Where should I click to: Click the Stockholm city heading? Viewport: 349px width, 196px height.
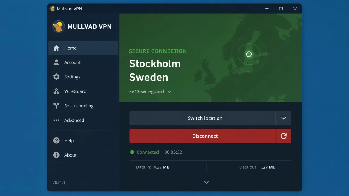click(x=155, y=64)
